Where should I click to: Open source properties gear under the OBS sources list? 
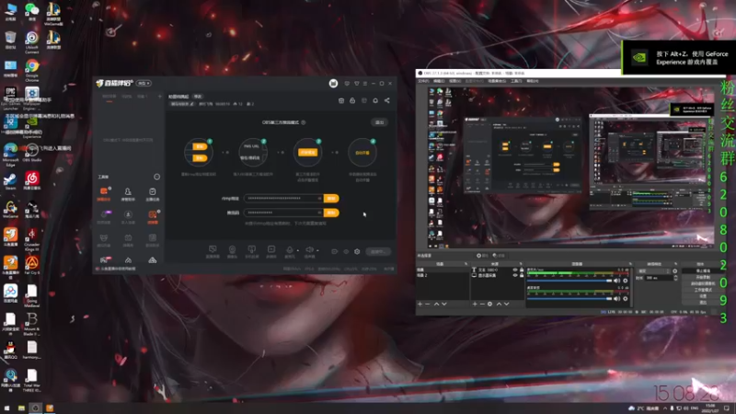click(489, 305)
